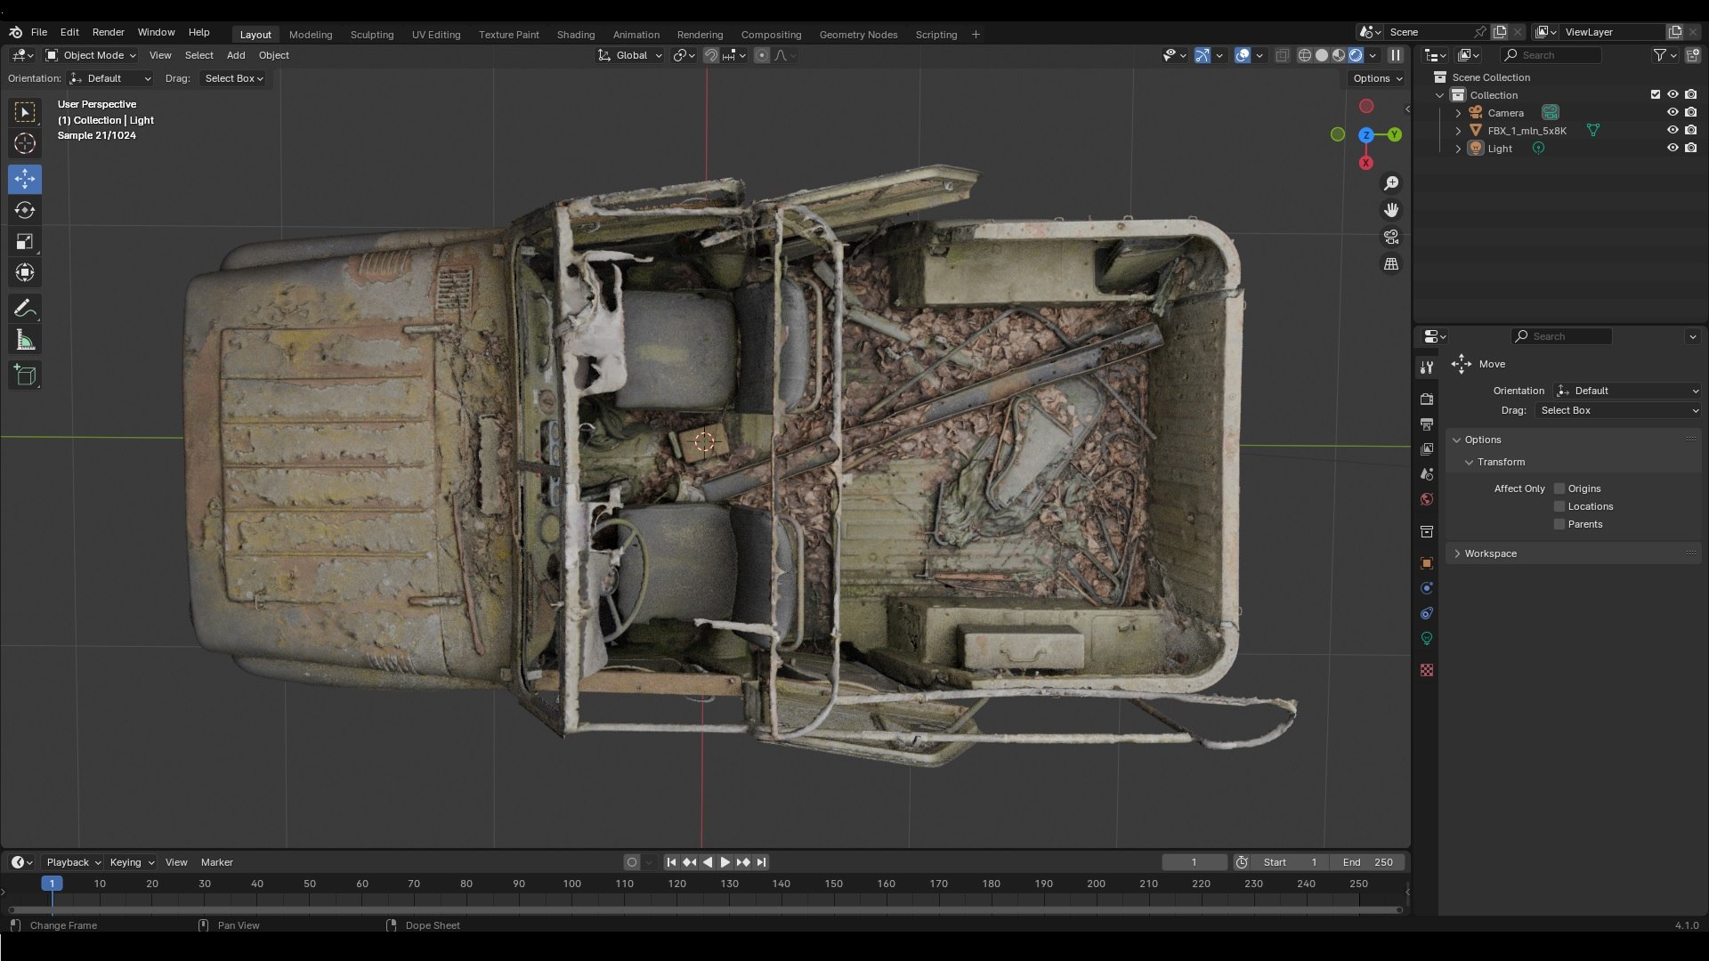Screen dimensions: 1709x961
Task: Open the Output properties printer icon
Action: click(1427, 424)
